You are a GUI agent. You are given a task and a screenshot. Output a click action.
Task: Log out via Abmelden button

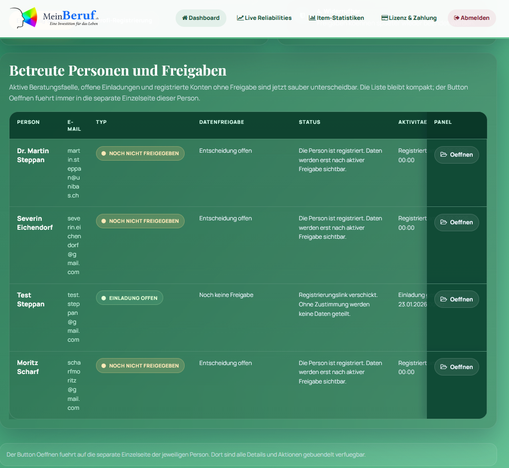pos(472,18)
